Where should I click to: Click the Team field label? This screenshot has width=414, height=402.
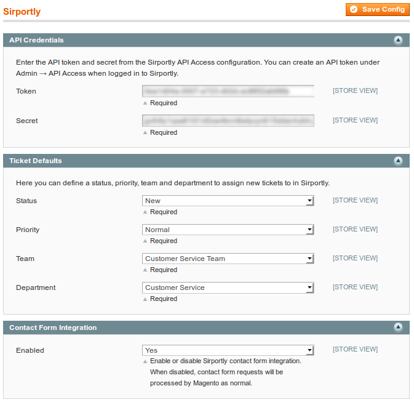pos(25,259)
